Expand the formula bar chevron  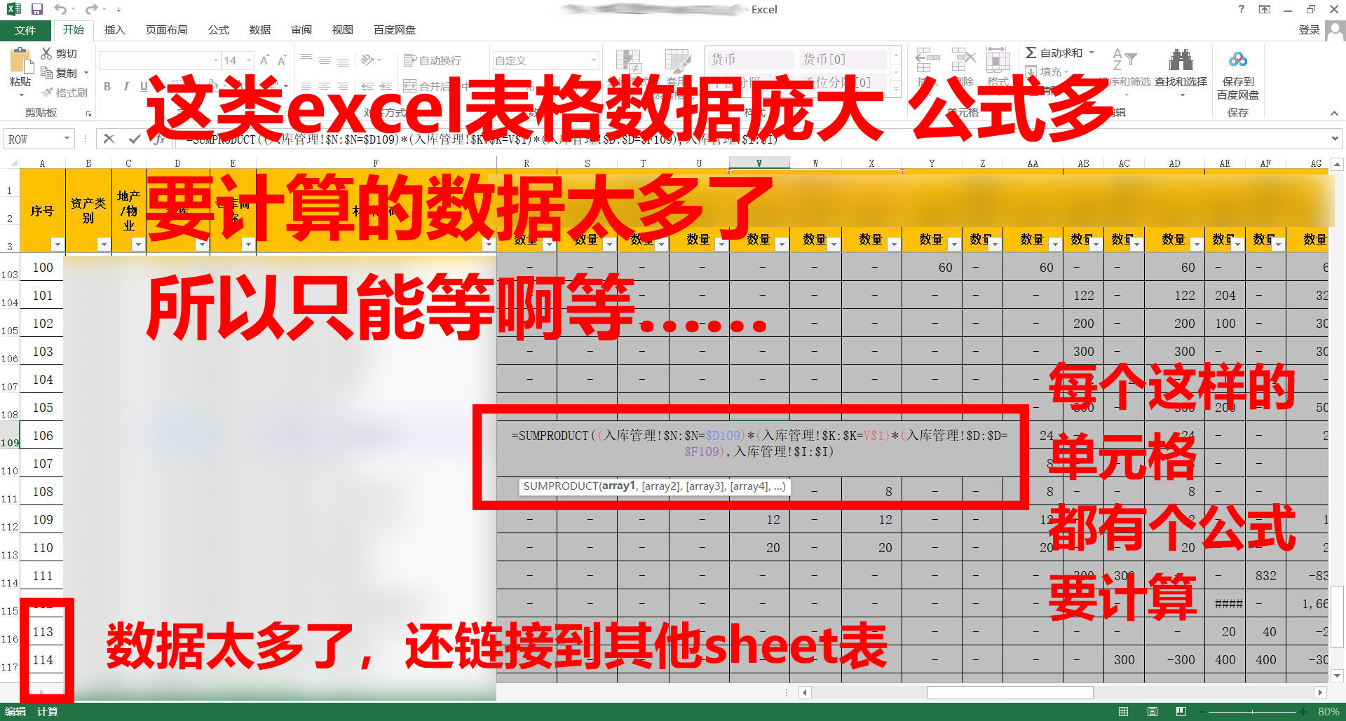click(1334, 139)
